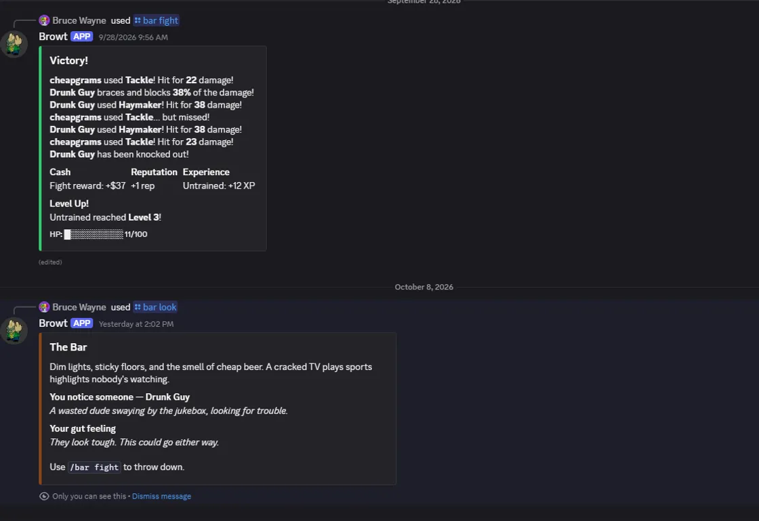Click the 'Victory!' embed title
The width and height of the screenshot is (759, 521).
68,60
